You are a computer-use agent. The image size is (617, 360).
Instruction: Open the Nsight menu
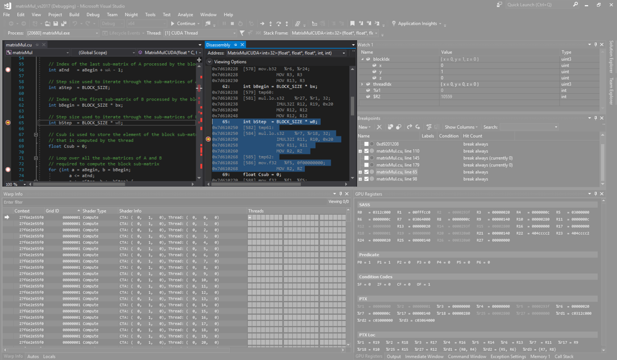131,14
